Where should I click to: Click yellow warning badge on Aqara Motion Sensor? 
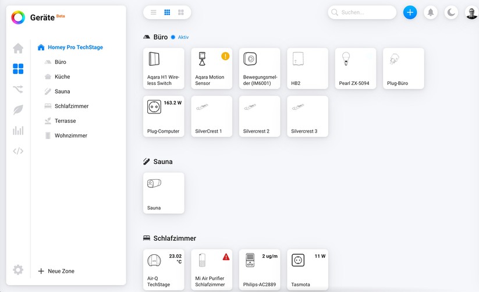225,56
